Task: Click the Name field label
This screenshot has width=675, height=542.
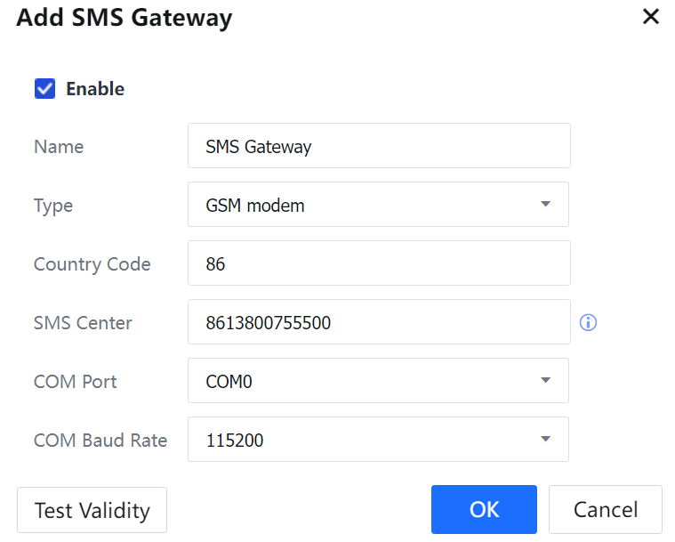Action: point(59,147)
